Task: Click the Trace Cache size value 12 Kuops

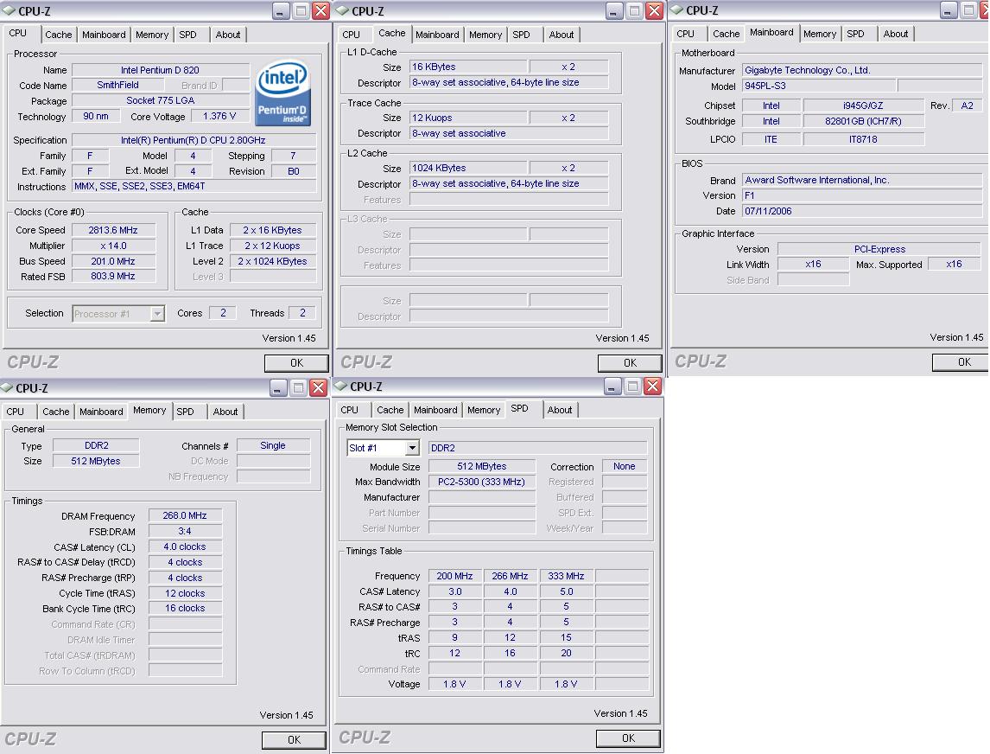Action: click(x=468, y=118)
